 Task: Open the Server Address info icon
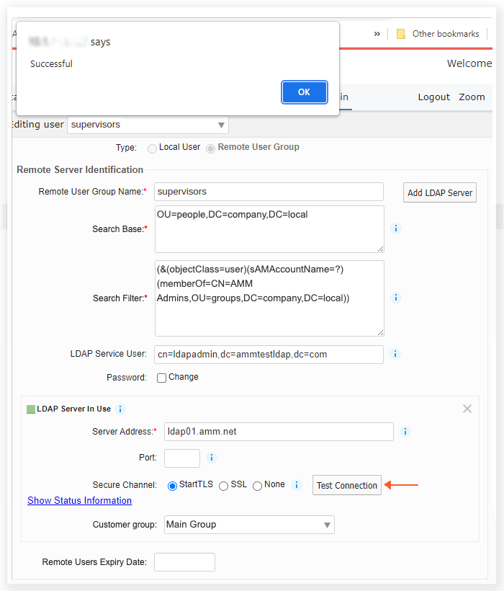tap(405, 432)
